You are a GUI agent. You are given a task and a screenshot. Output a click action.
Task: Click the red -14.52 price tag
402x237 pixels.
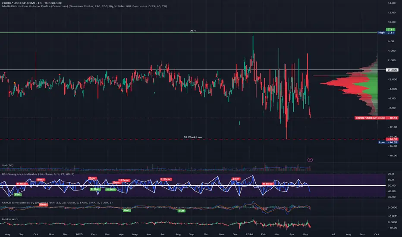[x=392, y=139]
